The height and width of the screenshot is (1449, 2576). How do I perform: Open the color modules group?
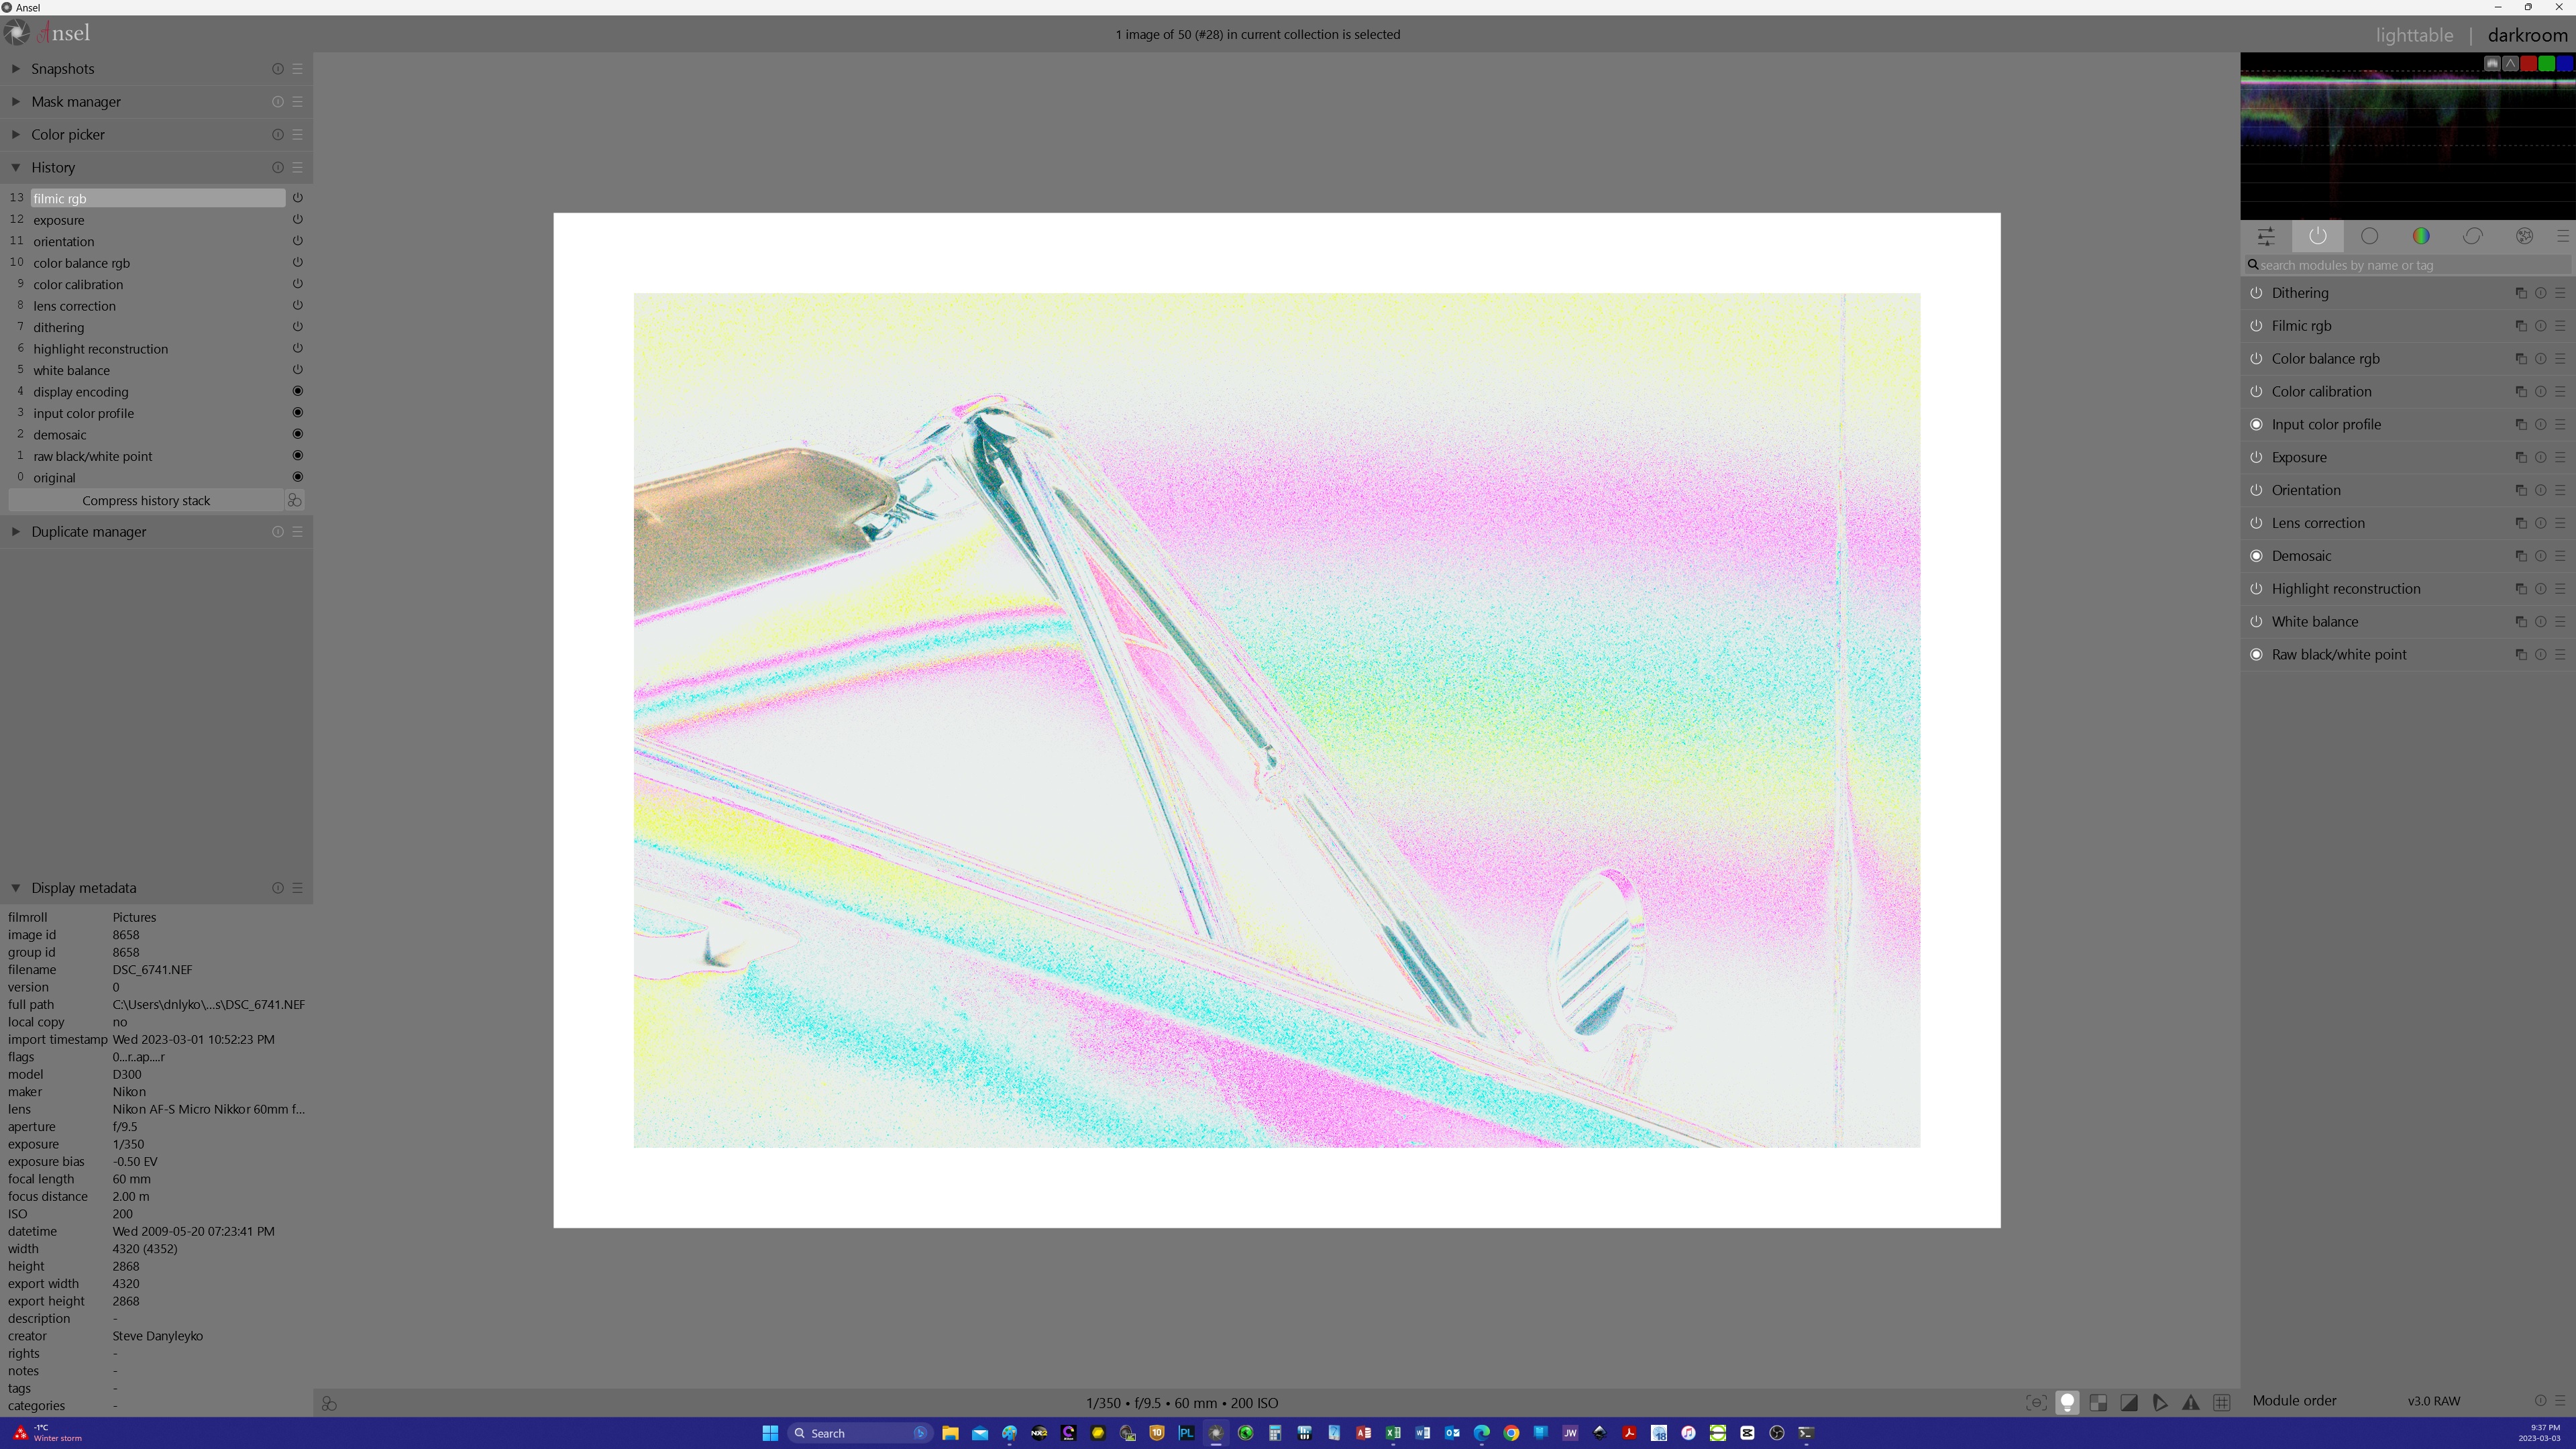(x=2421, y=236)
